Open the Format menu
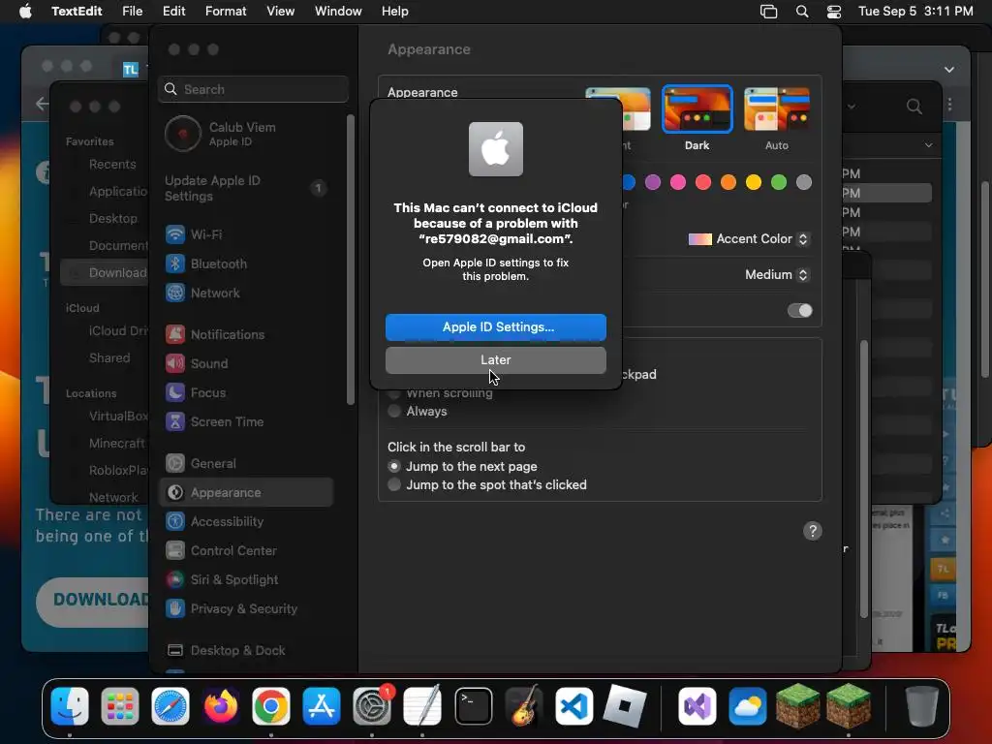Viewport: 992px width, 744px height. pyautogui.click(x=226, y=12)
